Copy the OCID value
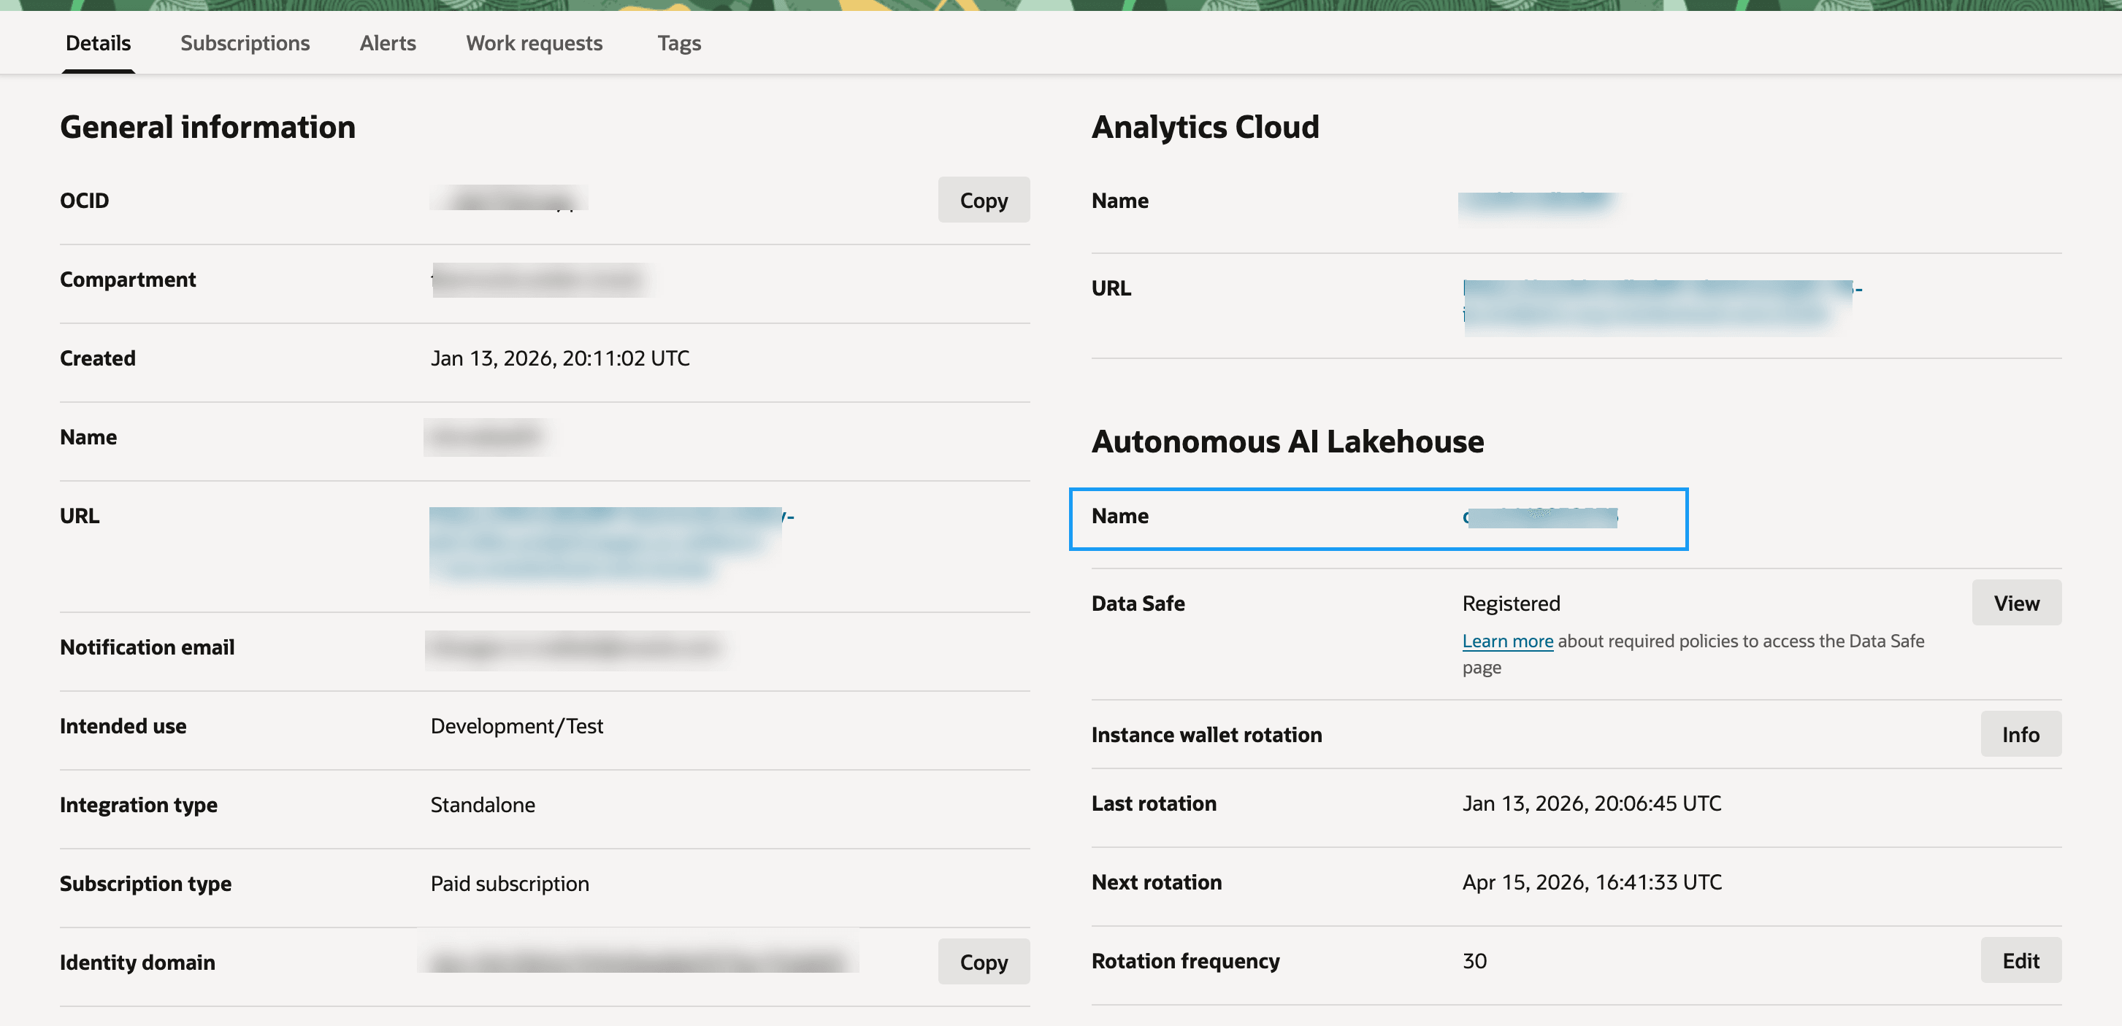The width and height of the screenshot is (2122, 1026). pyautogui.click(x=983, y=199)
